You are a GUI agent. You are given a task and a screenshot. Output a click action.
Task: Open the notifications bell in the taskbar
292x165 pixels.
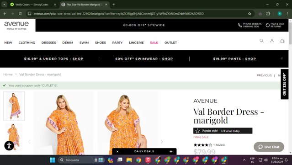pyautogui.click(x=286, y=160)
